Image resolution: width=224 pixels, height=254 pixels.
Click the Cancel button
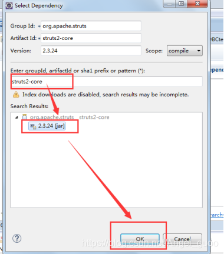(182, 239)
